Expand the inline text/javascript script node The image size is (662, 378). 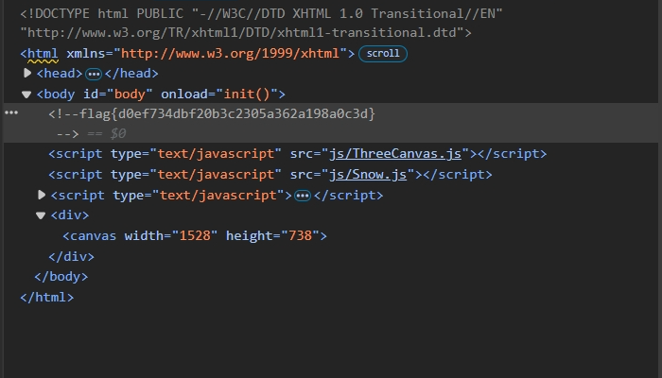42,195
